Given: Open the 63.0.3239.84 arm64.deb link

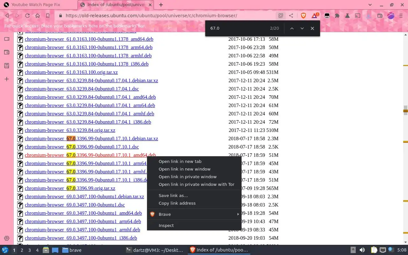Looking at the screenshot, I should click(90, 106).
